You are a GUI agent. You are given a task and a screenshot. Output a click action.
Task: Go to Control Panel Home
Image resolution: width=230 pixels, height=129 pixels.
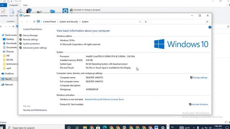[x=32, y=29]
